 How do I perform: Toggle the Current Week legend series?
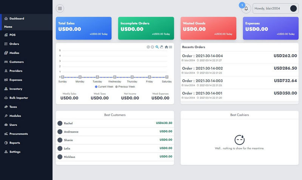point(104,87)
